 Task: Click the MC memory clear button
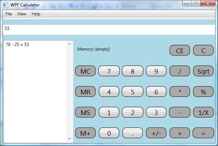85,71
